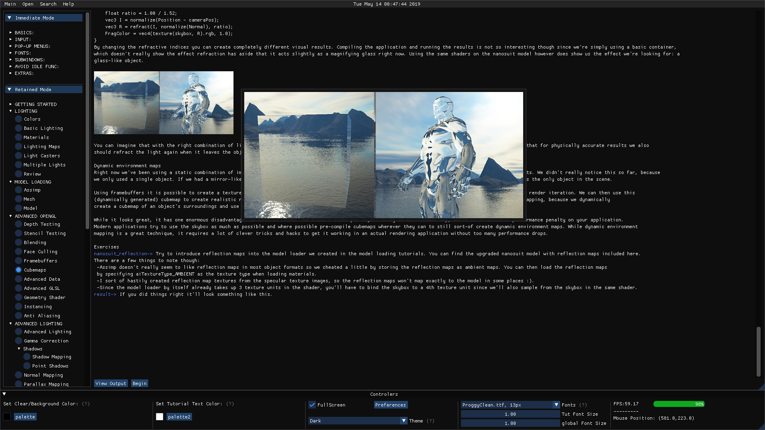Click help marker next to Clear/Background Color
The image size is (765, 430).
[x=86, y=404]
